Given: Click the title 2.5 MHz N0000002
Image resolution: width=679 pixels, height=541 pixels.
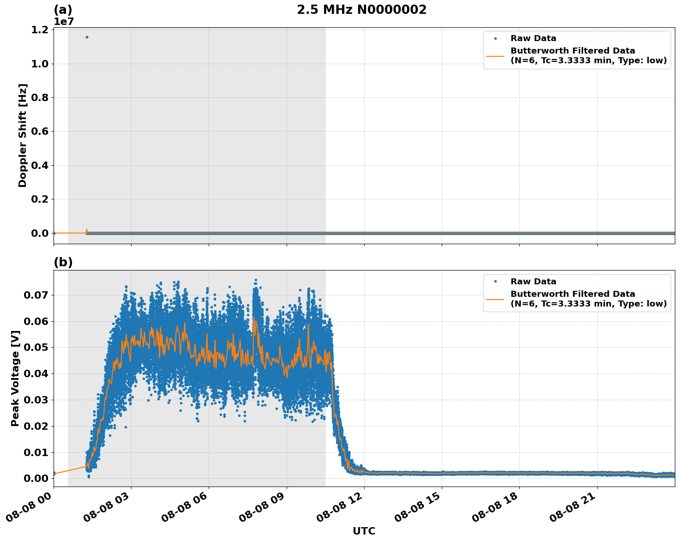Looking at the screenshot, I should 362,10.
